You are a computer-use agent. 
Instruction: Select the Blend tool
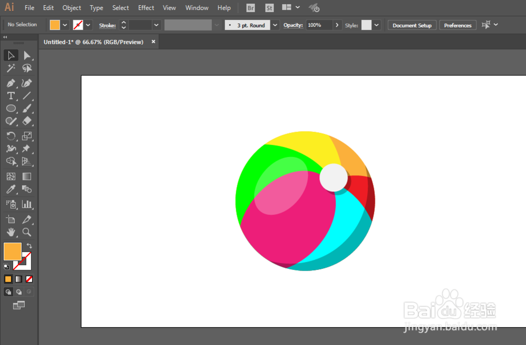pyautogui.click(x=27, y=189)
